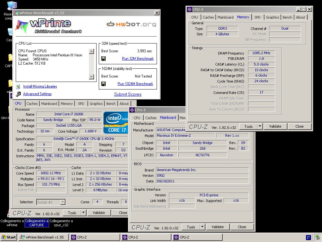Image resolution: width=322 pixels, height=242 pixels.
Task: Maximize the CPU-Z Memory window
Action: click(304, 9)
